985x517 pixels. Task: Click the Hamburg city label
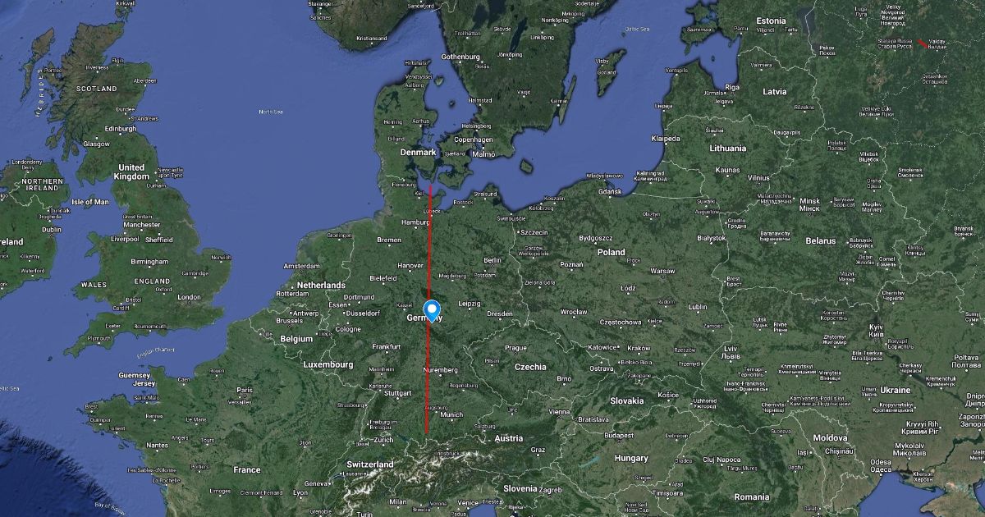[416, 222]
